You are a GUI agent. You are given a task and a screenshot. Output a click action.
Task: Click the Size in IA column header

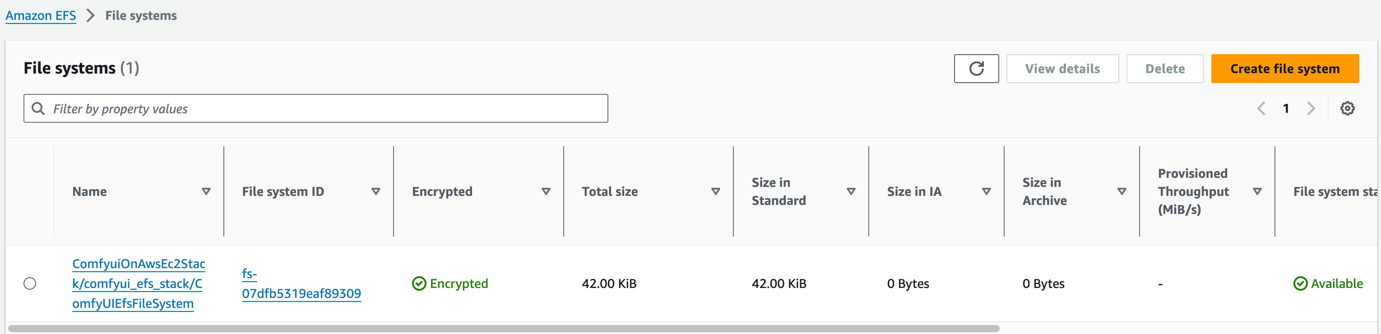point(914,191)
